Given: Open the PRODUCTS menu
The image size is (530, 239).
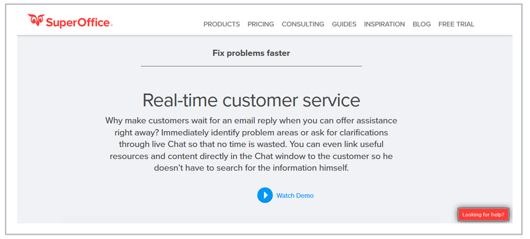Looking at the screenshot, I should (x=221, y=24).
